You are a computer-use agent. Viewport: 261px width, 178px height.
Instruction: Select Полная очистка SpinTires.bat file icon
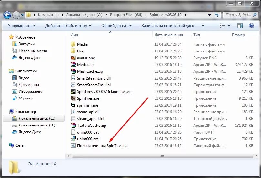click(x=73, y=146)
